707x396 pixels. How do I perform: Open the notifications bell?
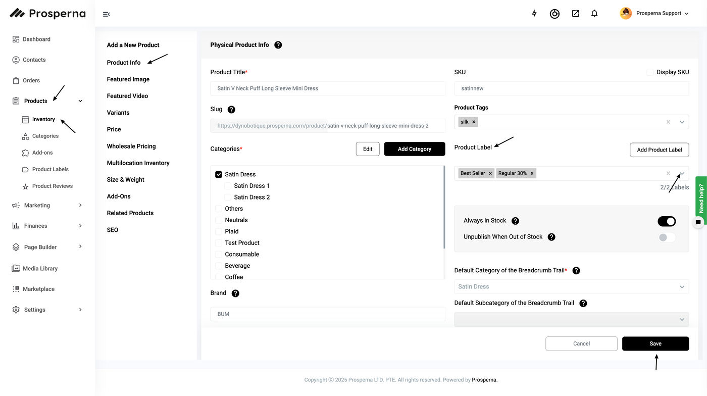coord(594,14)
